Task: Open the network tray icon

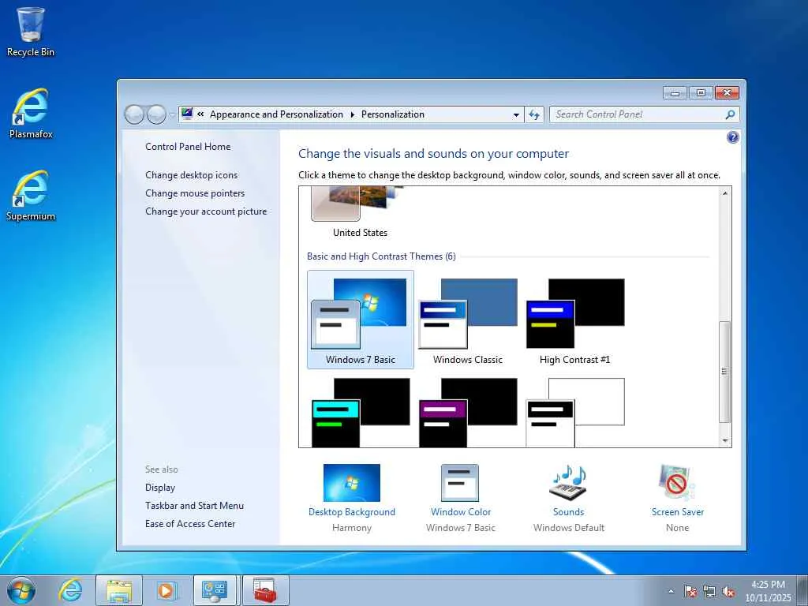Action: [x=709, y=592]
